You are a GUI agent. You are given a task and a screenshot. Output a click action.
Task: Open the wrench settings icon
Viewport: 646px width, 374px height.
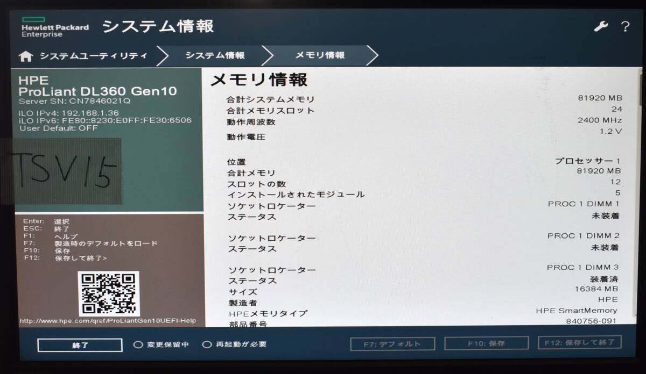601,26
